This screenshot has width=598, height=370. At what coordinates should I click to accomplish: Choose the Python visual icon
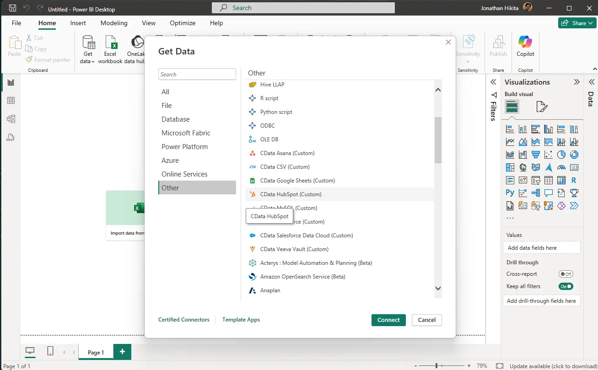pyautogui.click(x=510, y=193)
